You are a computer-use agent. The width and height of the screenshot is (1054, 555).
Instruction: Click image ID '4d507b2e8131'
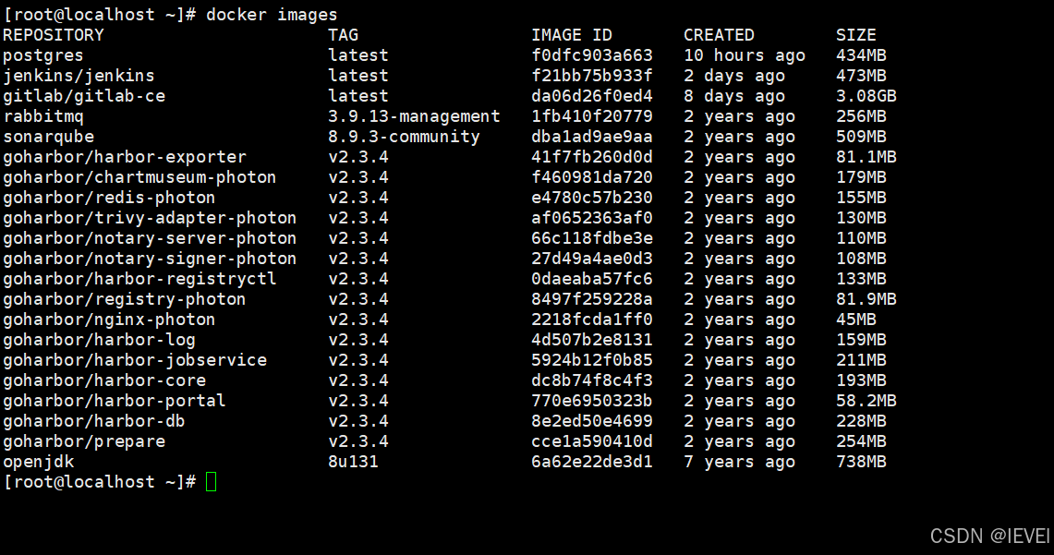coord(592,340)
